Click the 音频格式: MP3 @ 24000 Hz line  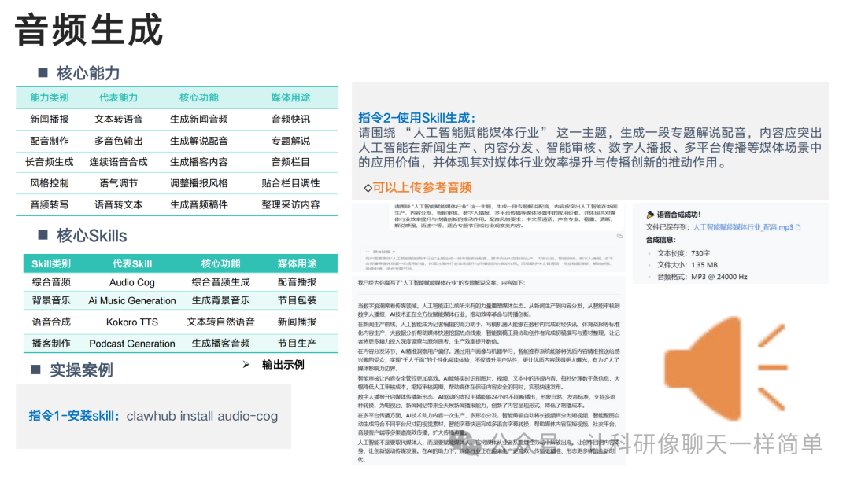point(702,277)
